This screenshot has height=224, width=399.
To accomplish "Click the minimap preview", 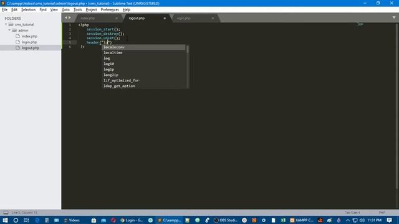I will tap(360, 25).
